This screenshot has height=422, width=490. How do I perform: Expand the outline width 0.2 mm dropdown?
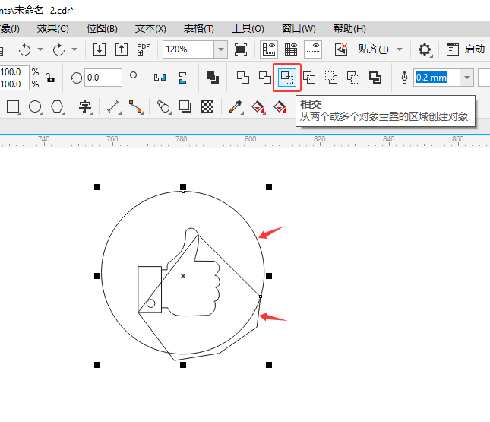coord(466,78)
